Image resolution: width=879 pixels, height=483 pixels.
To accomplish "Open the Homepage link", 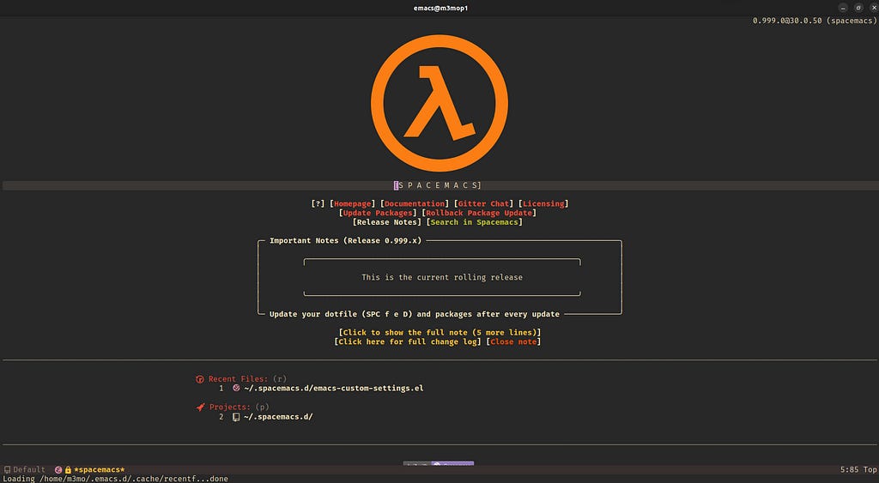I will click(x=353, y=203).
